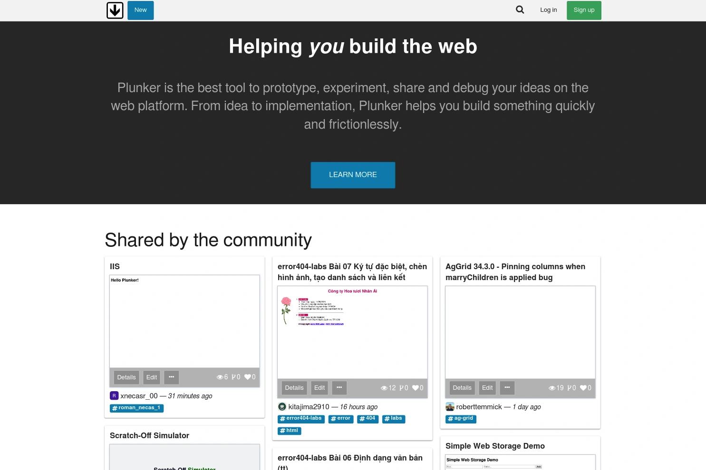Edit the AgGrid pinning columns plunk
706x470 pixels.
(x=487, y=388)
